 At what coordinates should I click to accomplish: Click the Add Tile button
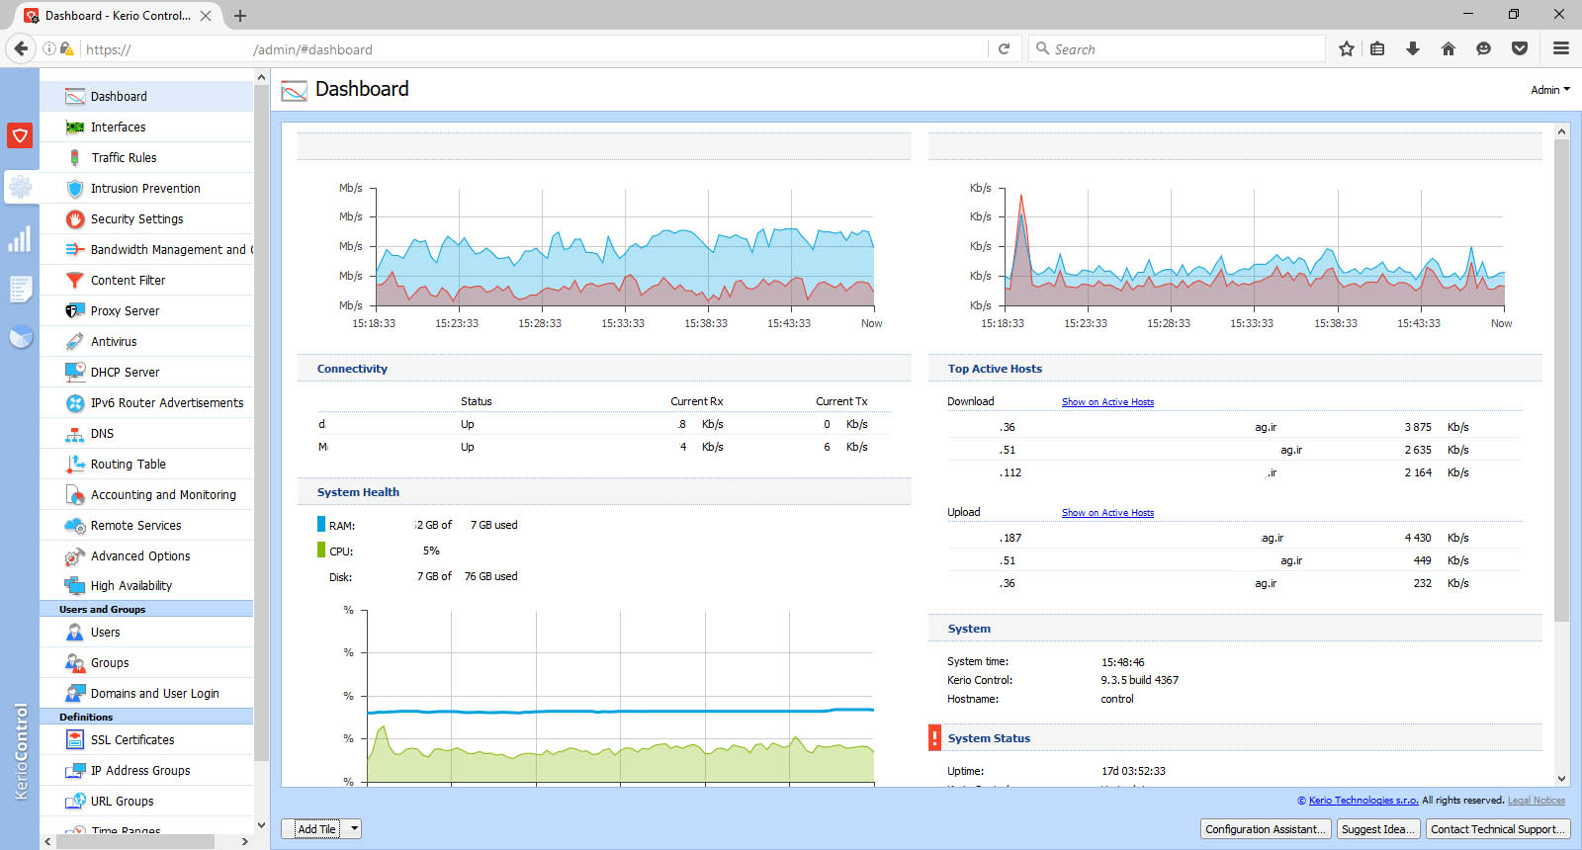coord(316,829)
